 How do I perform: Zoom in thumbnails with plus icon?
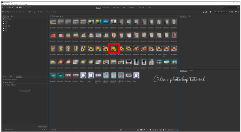coord(134,130)
